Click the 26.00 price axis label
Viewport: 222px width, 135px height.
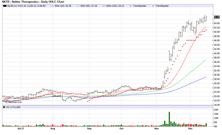click(217, 83)
